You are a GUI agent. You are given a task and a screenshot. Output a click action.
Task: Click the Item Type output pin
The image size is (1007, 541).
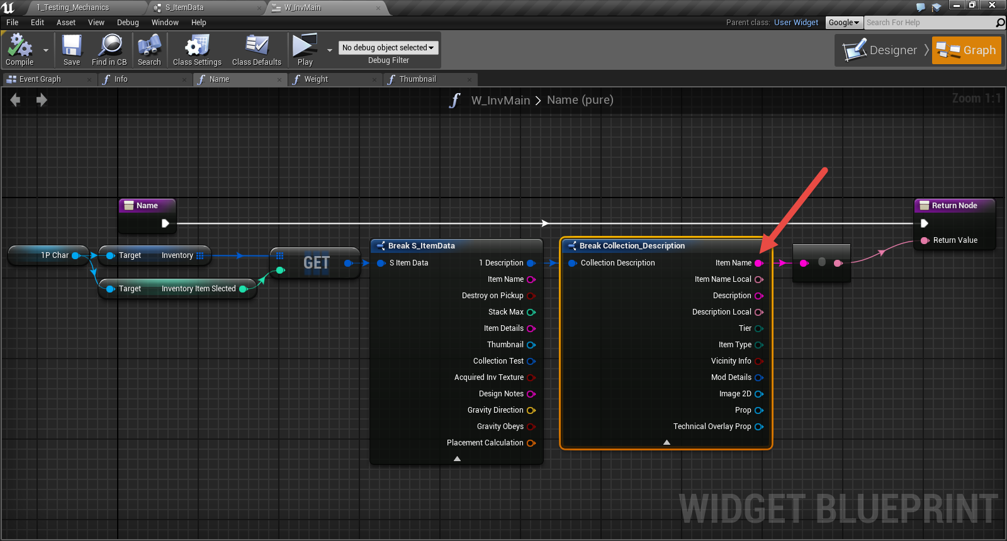coord(759,345)
